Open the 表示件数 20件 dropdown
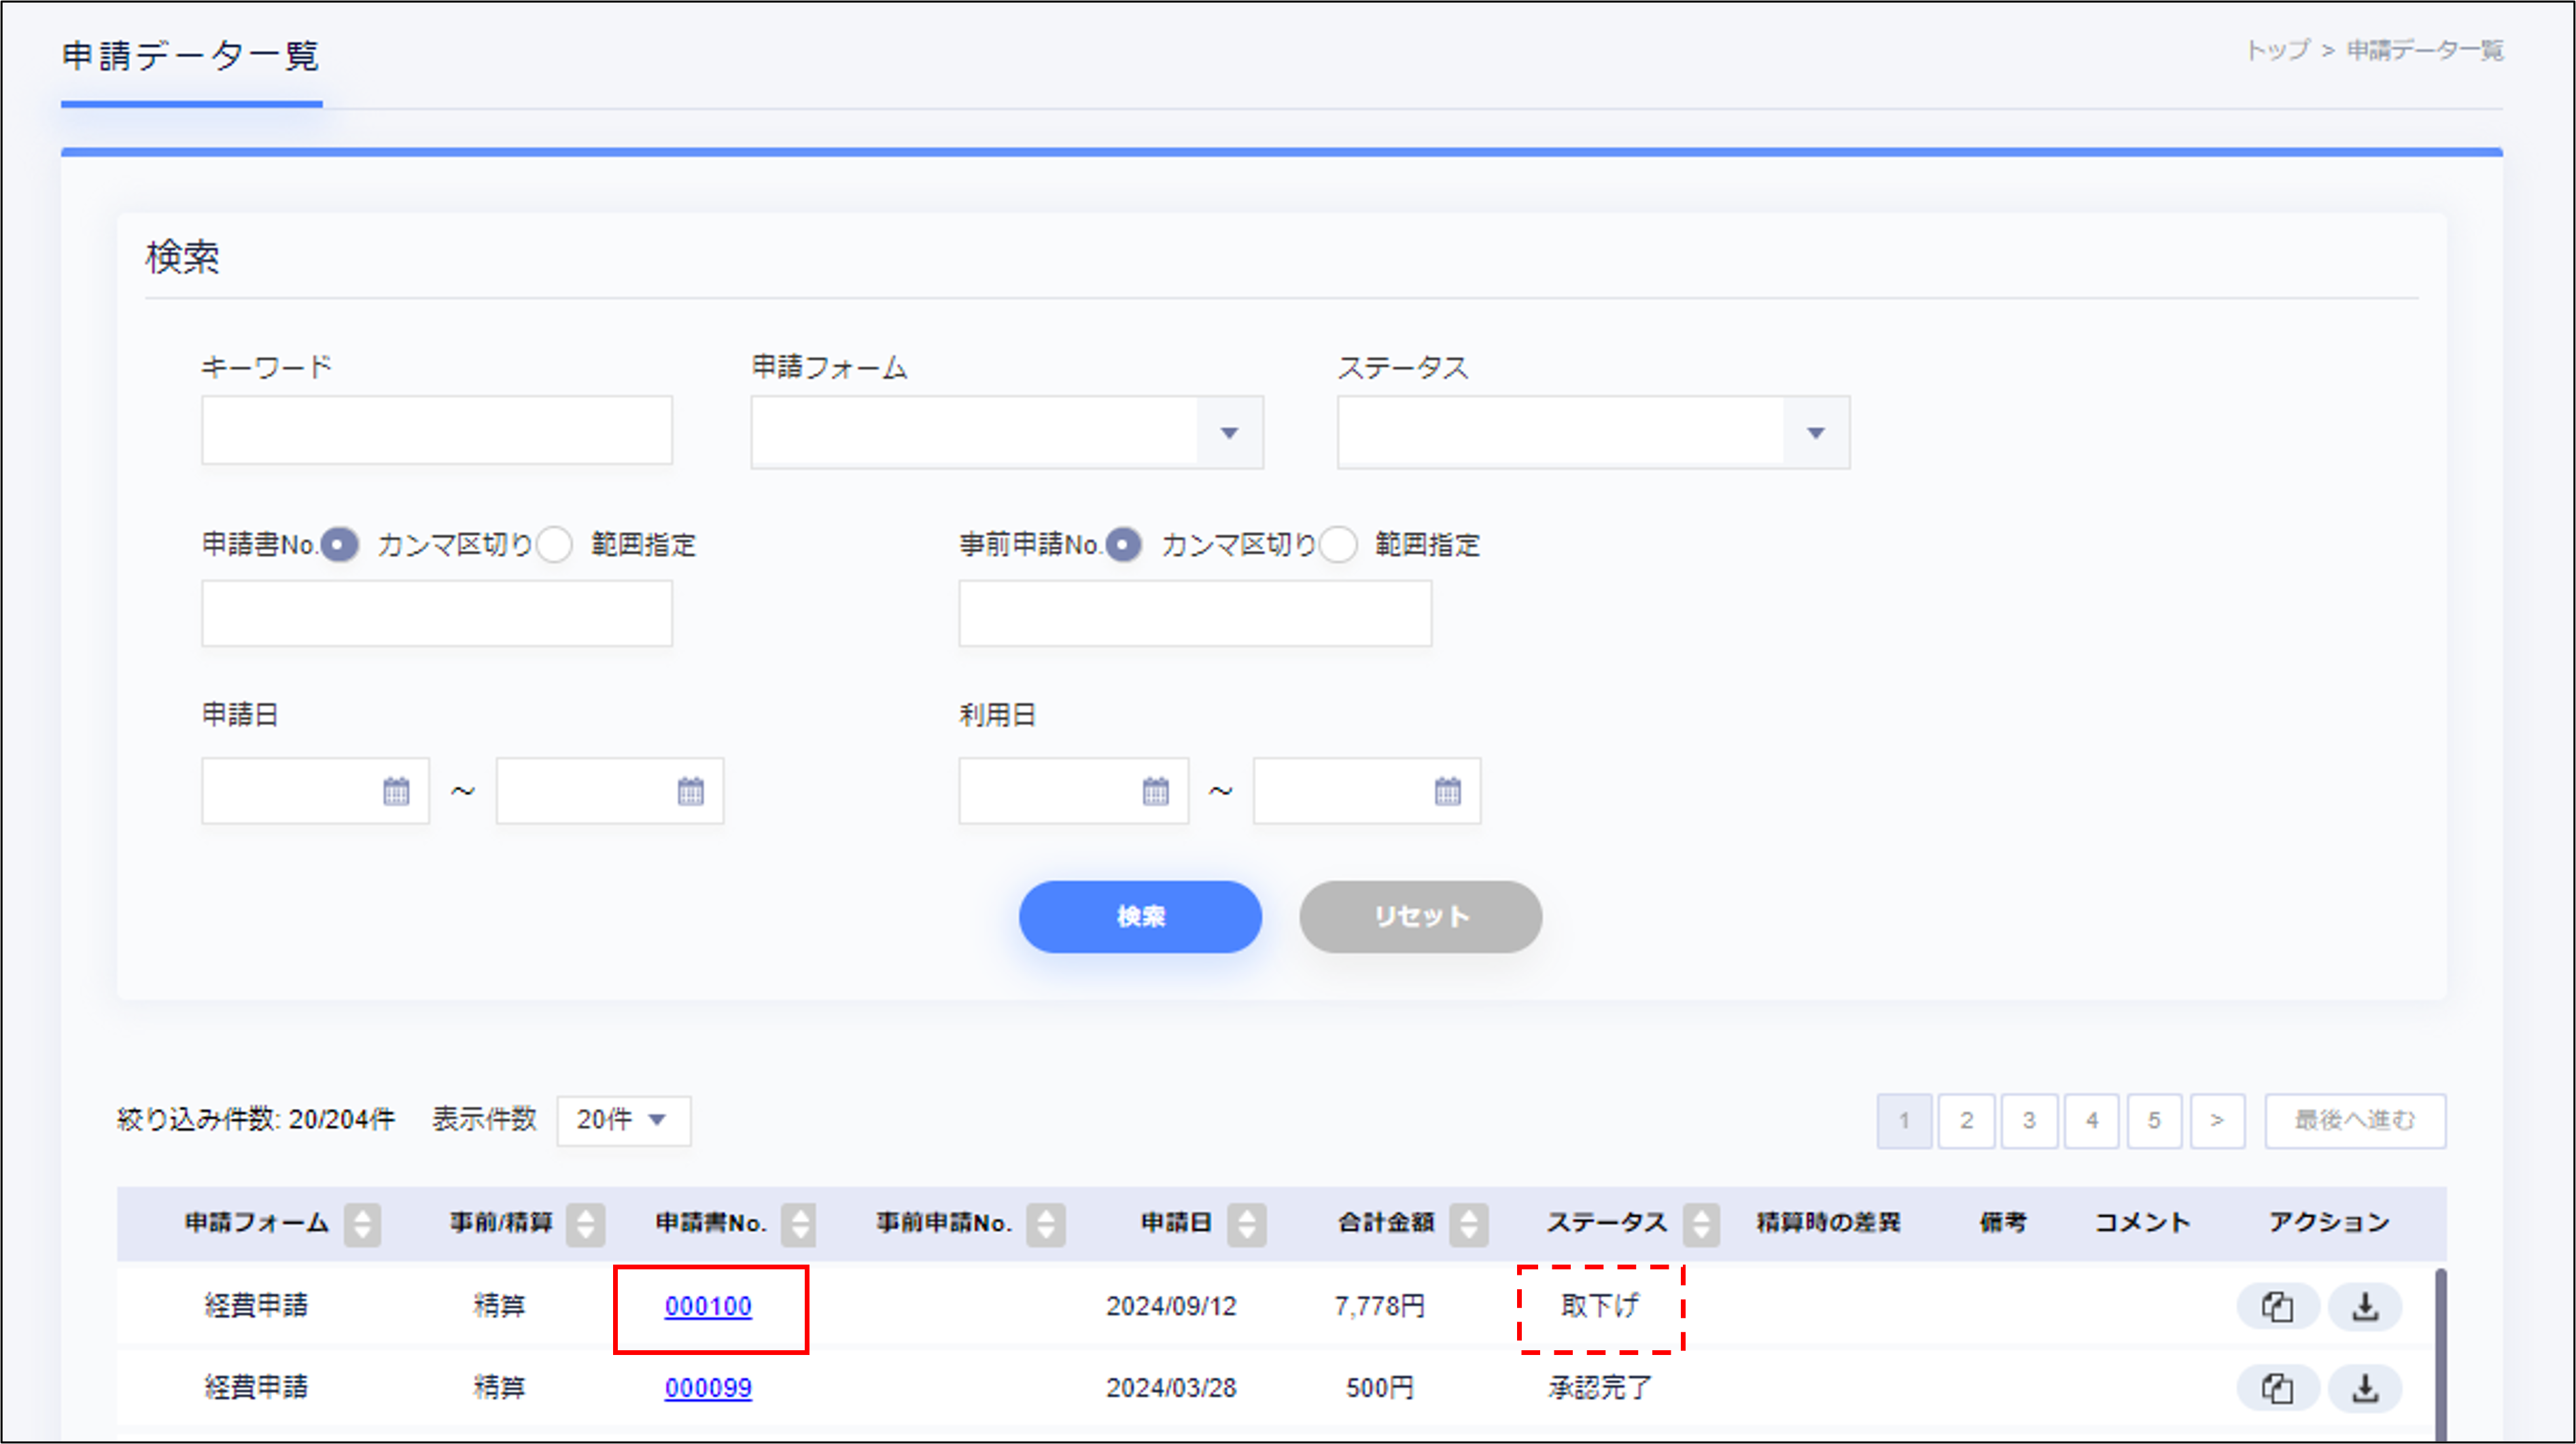Image resolution: width=2576 pixels, height=1444 pixels. pos(623,1120)
